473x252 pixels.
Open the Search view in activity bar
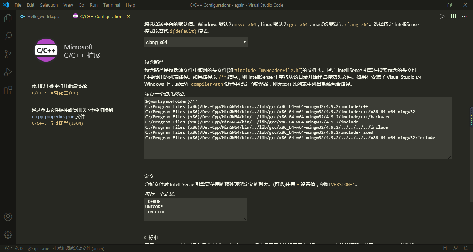click(x=8, y=36)
